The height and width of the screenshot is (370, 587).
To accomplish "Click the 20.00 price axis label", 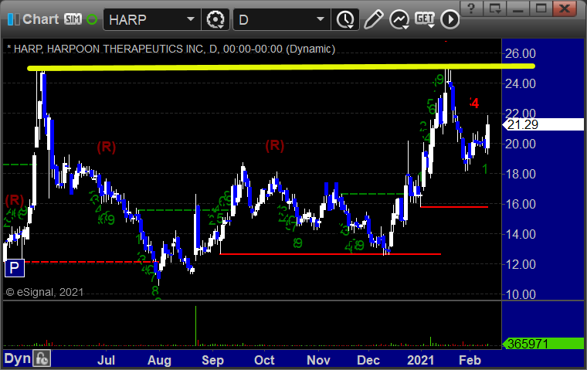I will (521, 144).
